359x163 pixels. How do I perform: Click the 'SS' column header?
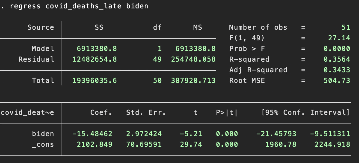click(99, 27)
